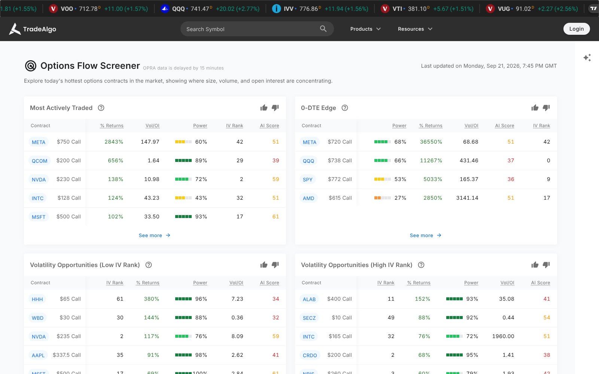Sort High IV Rank table by % Returns

click(419, 283)
